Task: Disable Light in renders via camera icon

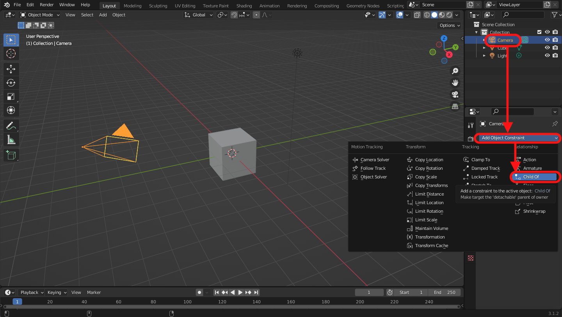Action: [x=555, y=55]
